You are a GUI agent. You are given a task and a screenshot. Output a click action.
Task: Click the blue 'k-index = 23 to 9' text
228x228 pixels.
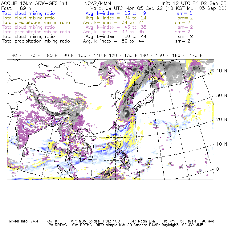tap(121, 13)
